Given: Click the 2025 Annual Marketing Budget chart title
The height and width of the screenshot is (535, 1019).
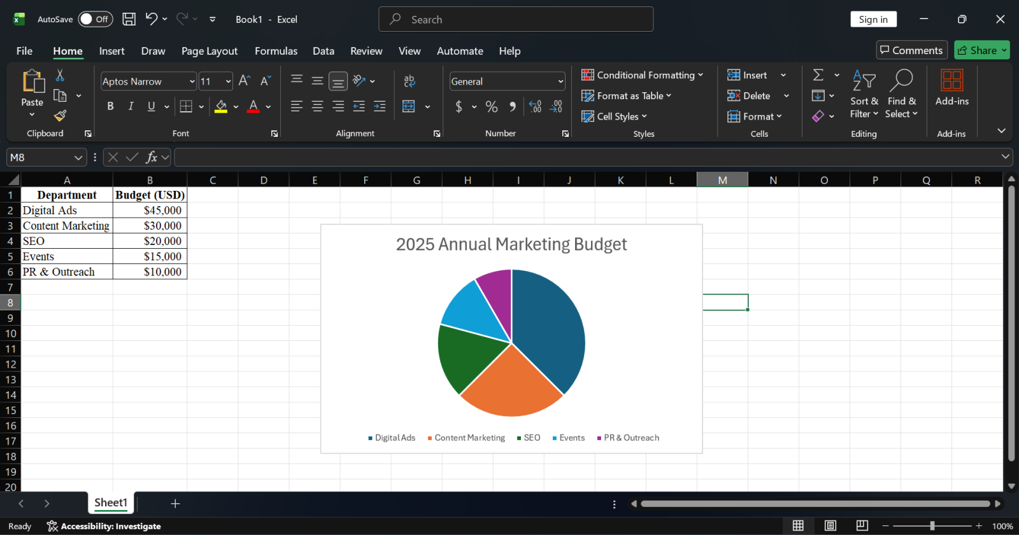Looking at the screenshot, I should click(x=511, y=244).
